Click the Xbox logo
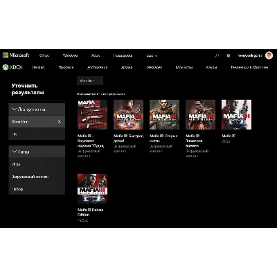Image resolution: width=277 pixels, height=277 pixels. click(x=12, y=67)
